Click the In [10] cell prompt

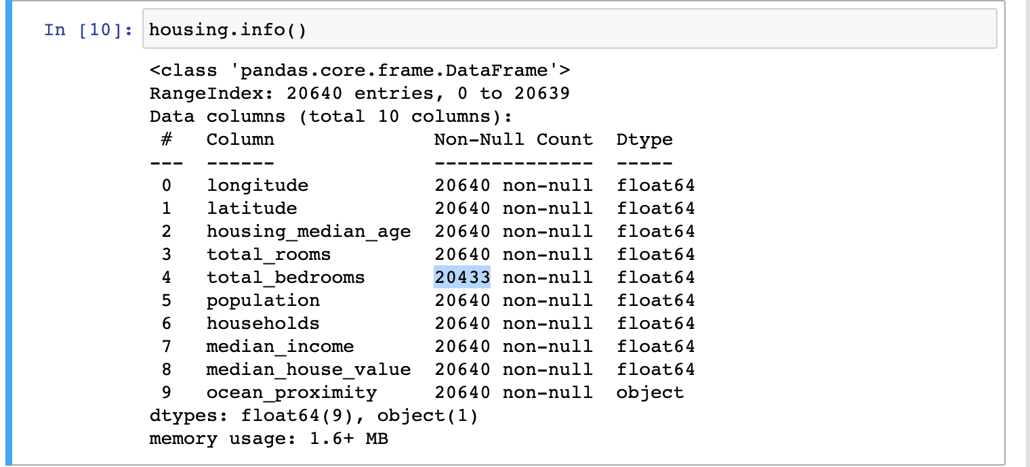87,30
